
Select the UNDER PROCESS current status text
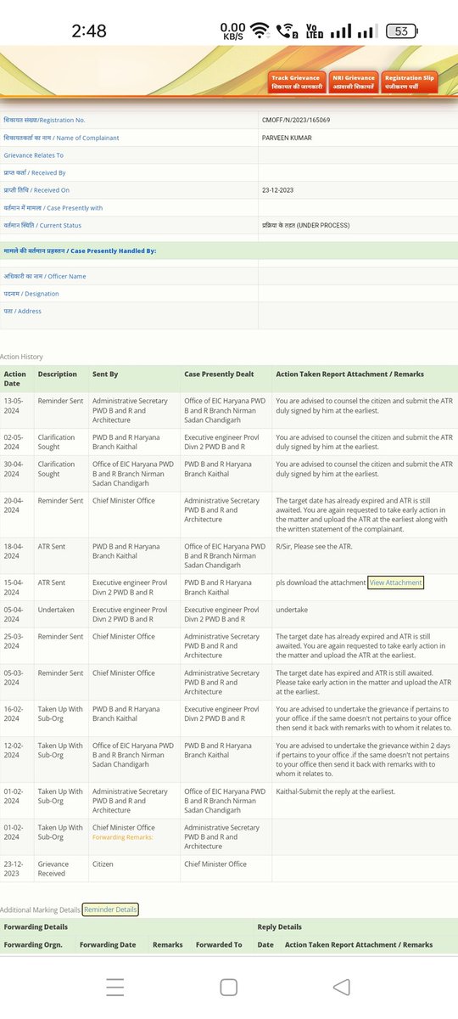pyautogui.click(x=305, y=225)
